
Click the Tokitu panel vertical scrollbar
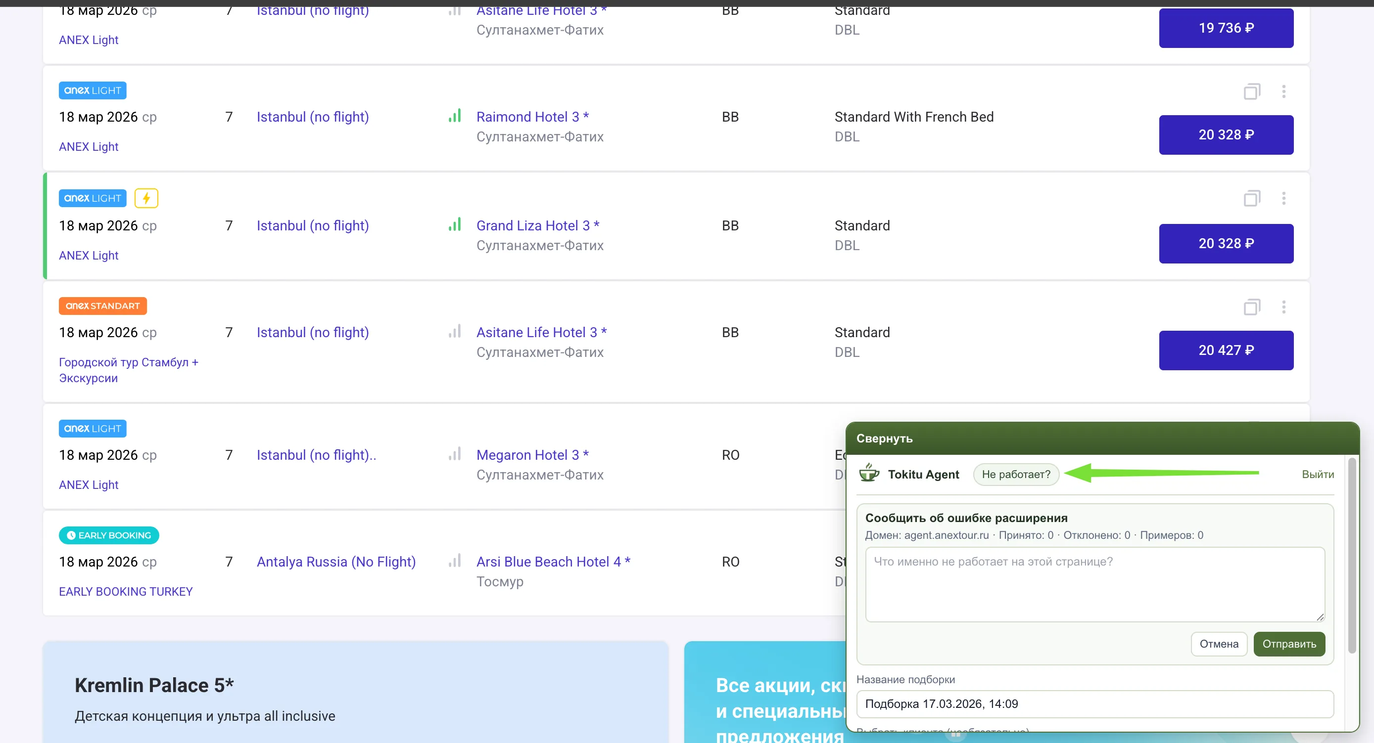(1351, 554)
